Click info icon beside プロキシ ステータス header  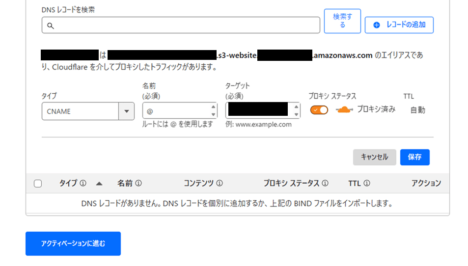pyautogui.click(x=325, y=183)
